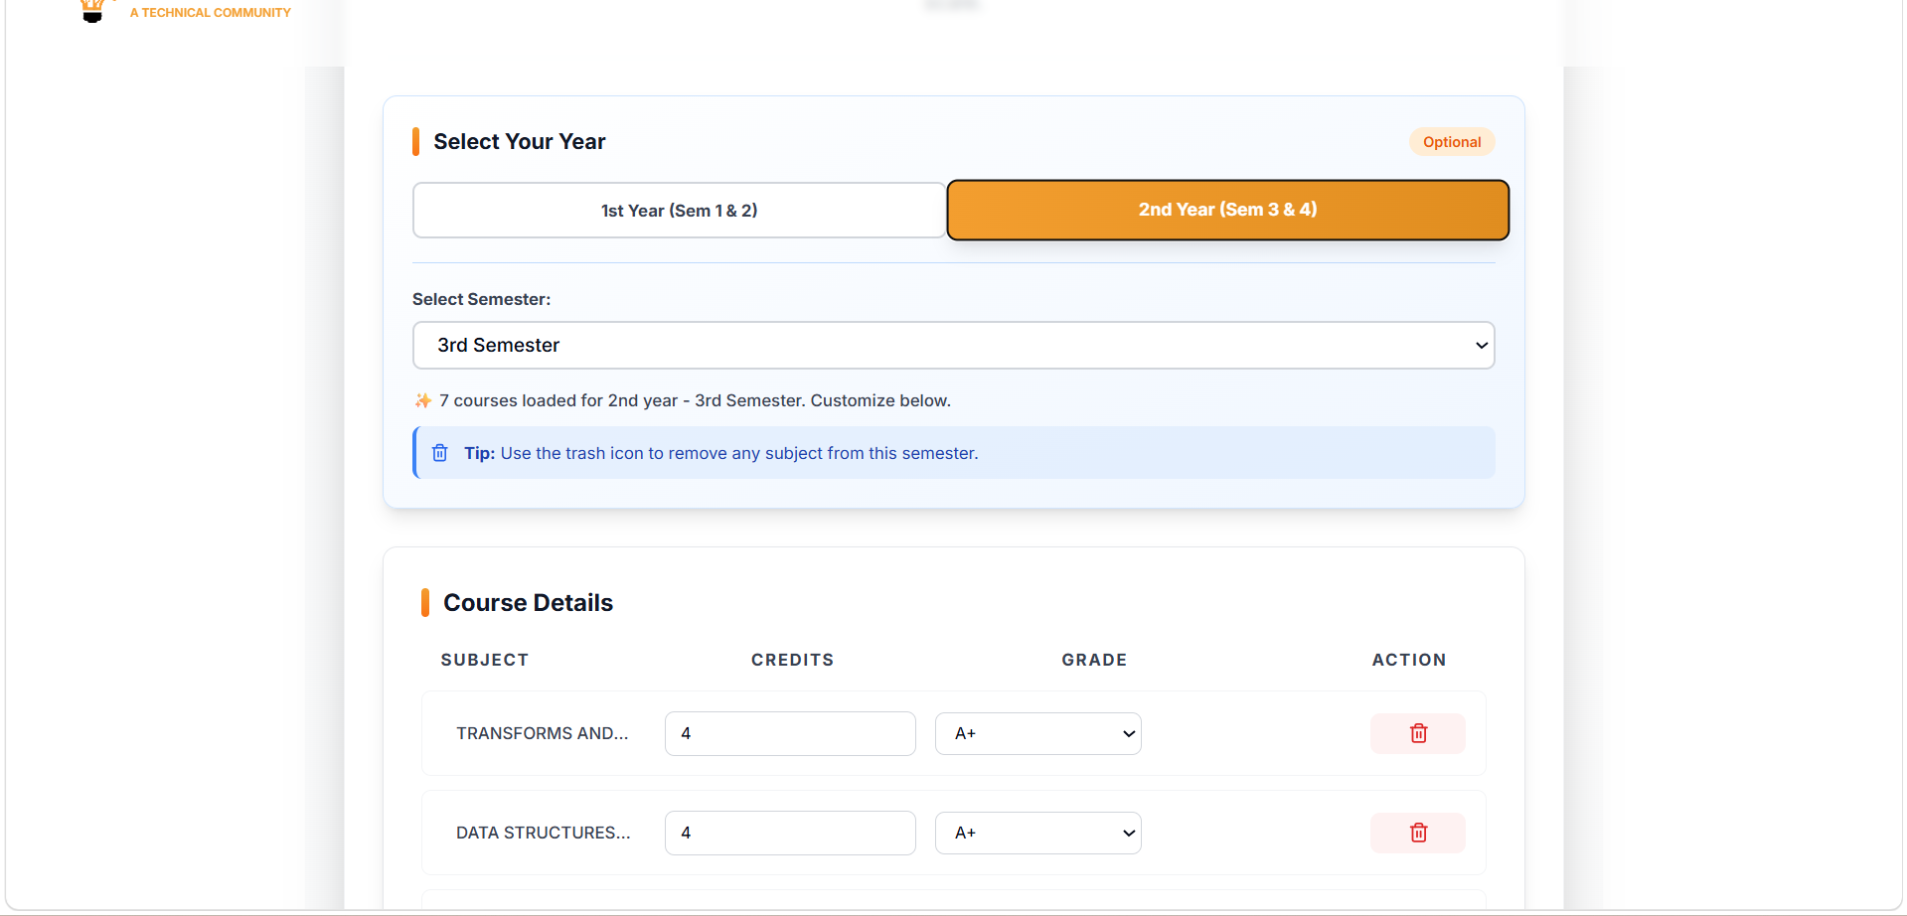Delete the TRANSFORMS AND... course row

(1418, 733)
